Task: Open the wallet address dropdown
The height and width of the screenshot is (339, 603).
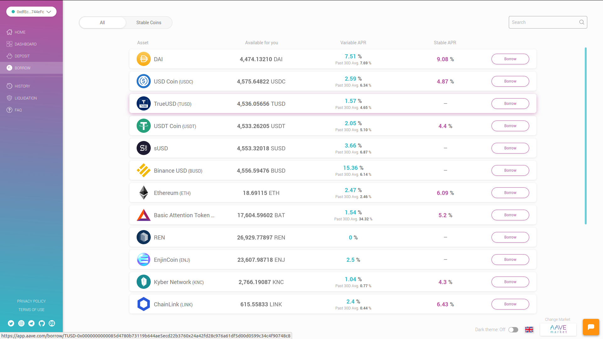Action: 31,12
